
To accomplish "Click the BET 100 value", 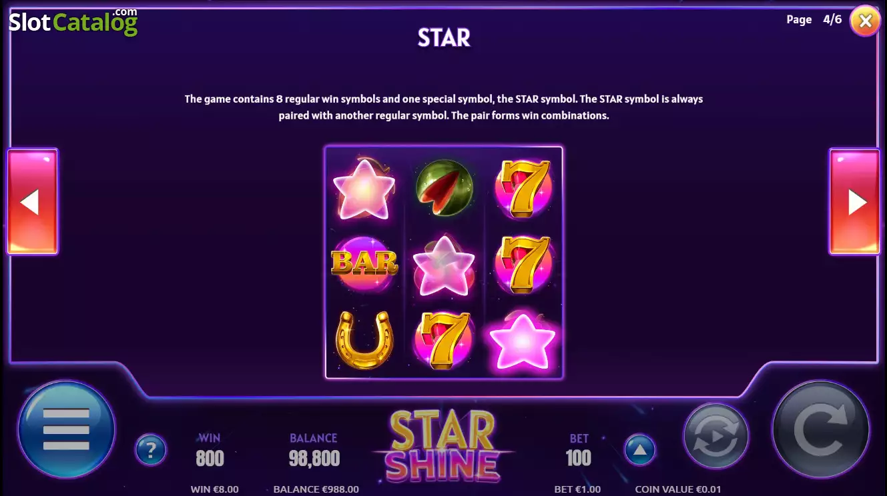I will click(x=578, y=458).
